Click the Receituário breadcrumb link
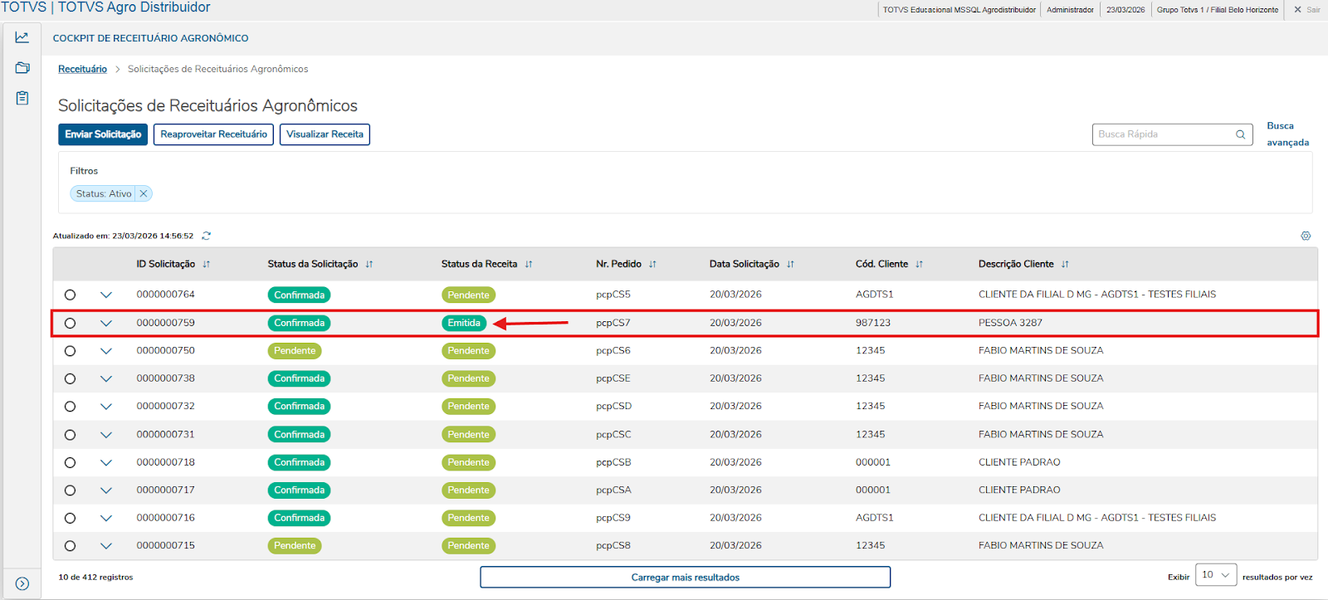 tap(82, 69)
